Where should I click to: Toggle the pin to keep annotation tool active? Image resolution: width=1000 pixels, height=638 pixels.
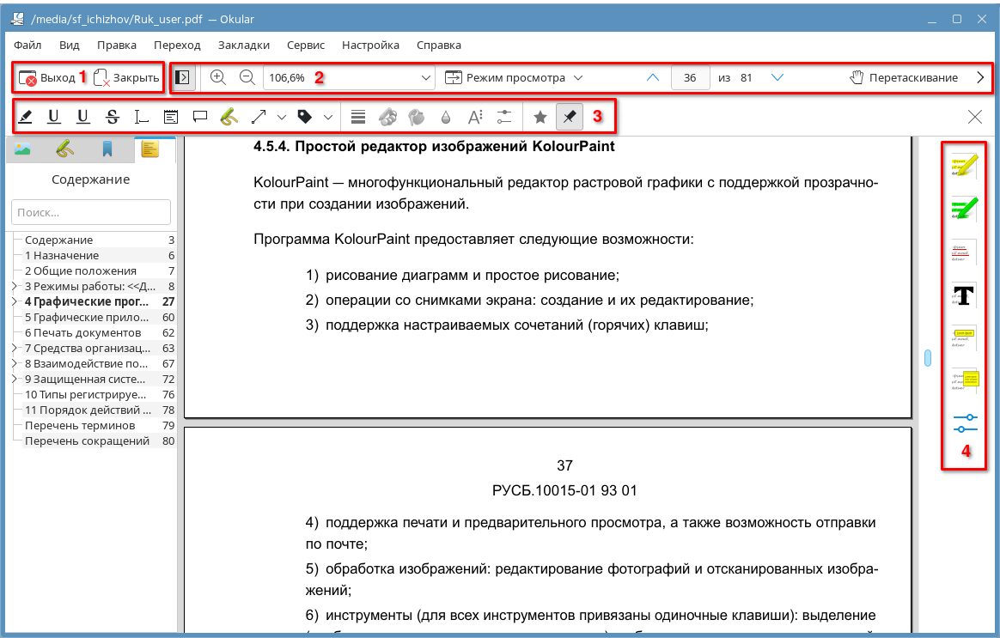[569, 117]
